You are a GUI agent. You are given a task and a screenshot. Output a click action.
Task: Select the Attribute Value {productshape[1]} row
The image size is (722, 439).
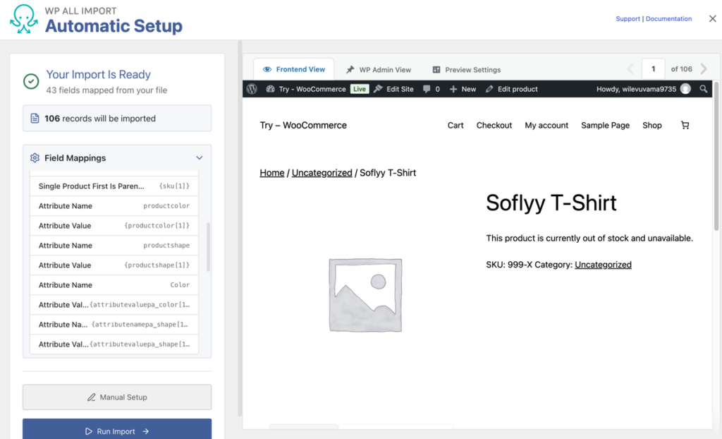click(114, 265)
